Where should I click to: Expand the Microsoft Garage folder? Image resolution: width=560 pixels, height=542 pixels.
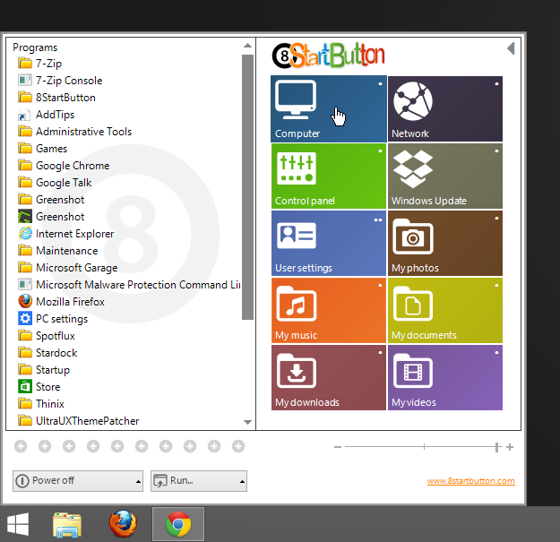click(68, 268)
